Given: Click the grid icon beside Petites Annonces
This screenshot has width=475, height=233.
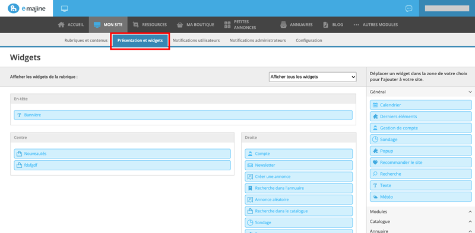Looking at the screenshot, I should (x=227, y=25).
